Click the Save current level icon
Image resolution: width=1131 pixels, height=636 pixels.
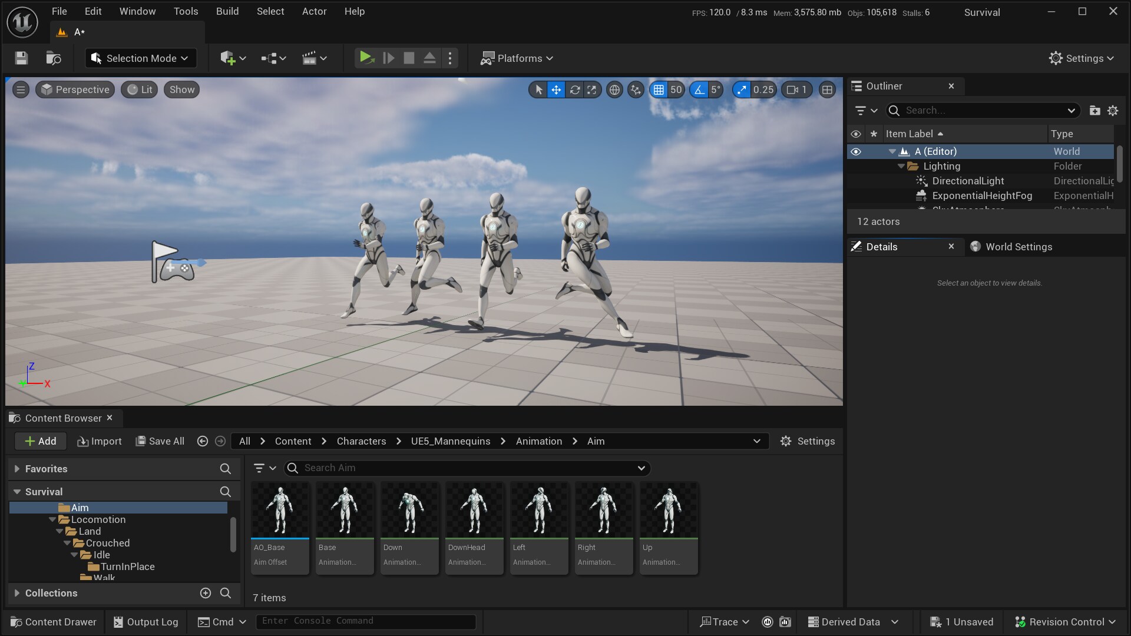(21, 58)
